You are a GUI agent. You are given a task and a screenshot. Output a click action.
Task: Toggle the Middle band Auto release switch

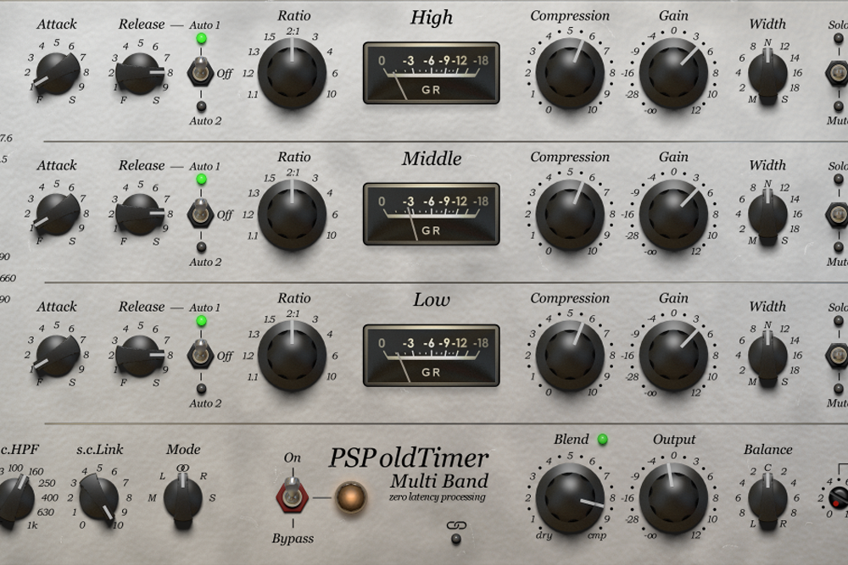[201, 213]
